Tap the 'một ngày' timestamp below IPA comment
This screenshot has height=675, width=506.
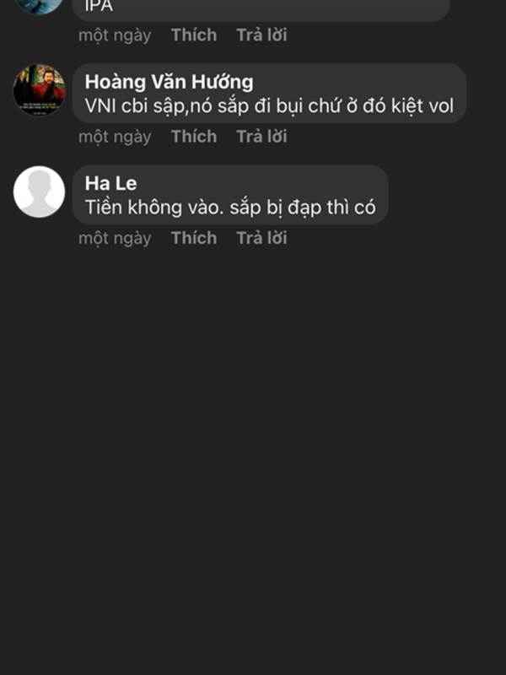(x=115, y=35)
